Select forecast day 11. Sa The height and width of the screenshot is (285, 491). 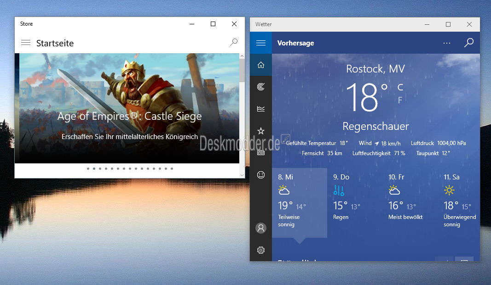pos(460,202)
